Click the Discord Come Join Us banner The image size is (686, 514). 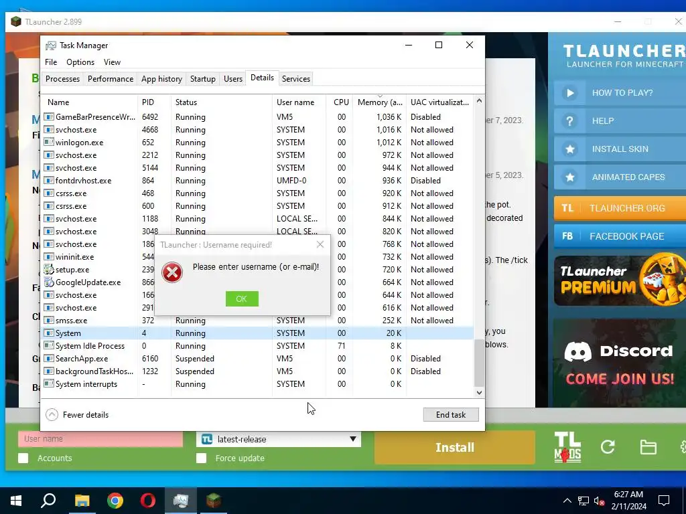tap(620, 363)
